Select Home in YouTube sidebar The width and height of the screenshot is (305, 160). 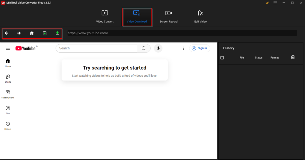click(x=8, y=63)
